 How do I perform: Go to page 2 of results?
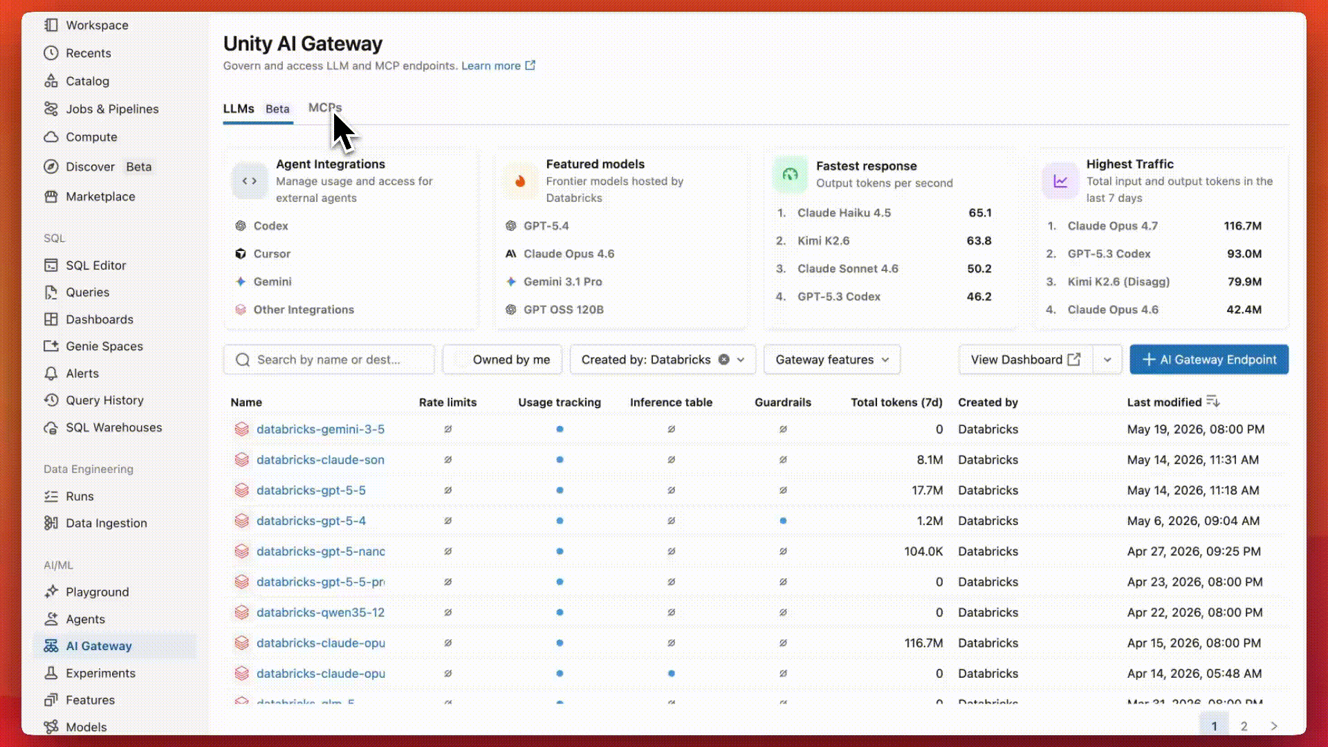1244,726
